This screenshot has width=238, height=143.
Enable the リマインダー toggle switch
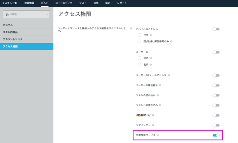216,125
